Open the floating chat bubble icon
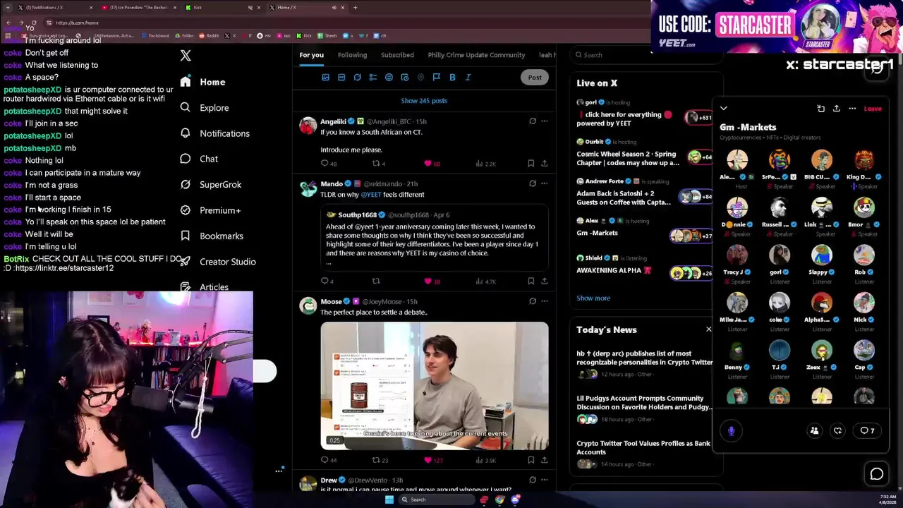The height and width of the screenshot is (508, 903). 877,475
